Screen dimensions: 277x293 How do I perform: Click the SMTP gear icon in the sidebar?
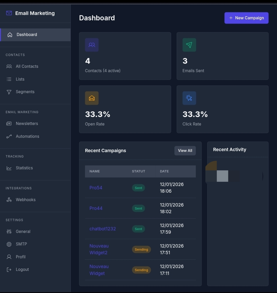(x=9, y=244)
